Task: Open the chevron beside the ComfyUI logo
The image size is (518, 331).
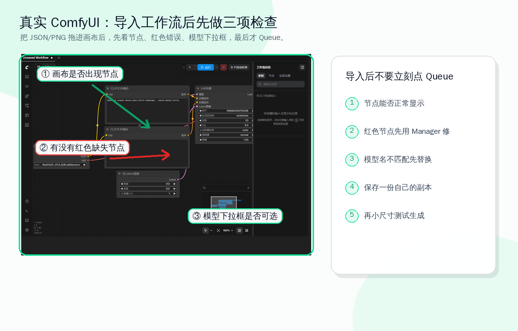Action: (31, 67)
